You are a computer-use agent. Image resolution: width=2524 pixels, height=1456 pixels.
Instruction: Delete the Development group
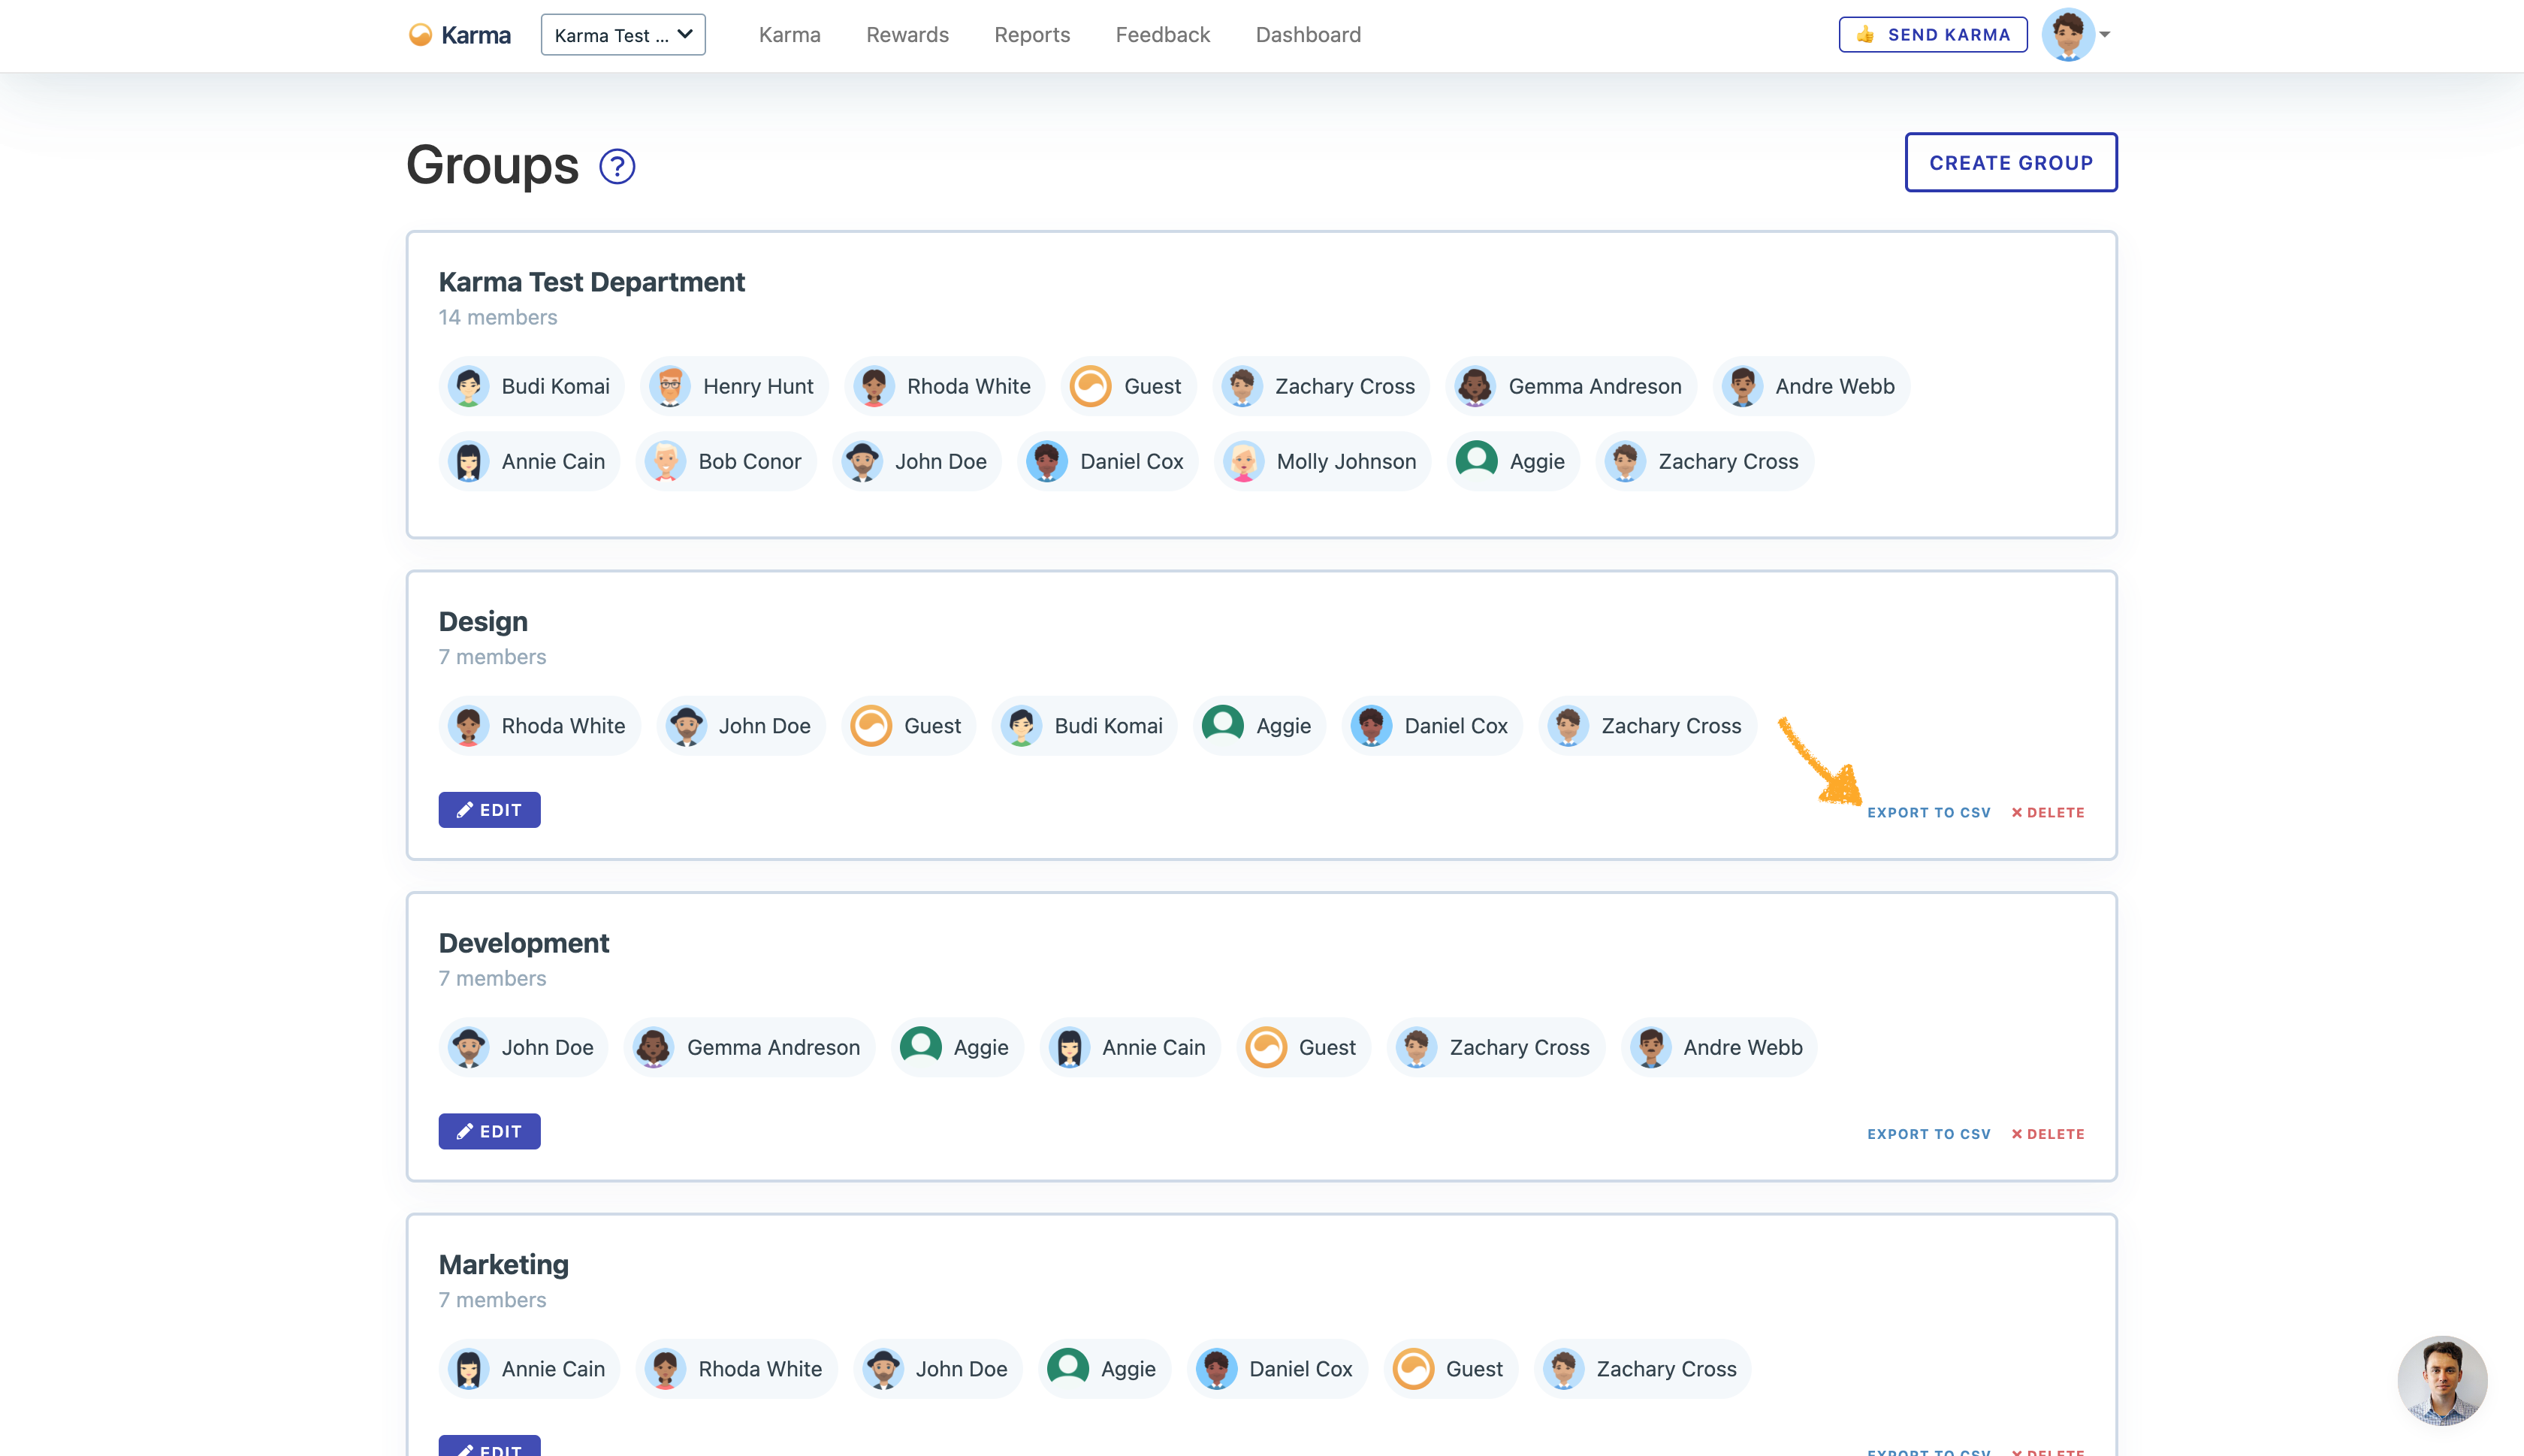(2047, 1134)
